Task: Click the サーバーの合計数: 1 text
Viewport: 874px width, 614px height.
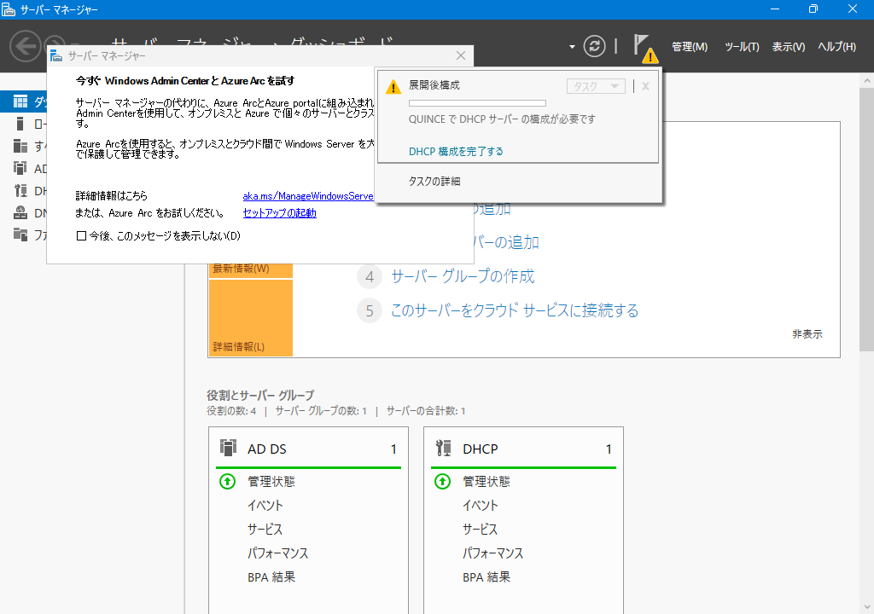Action: (426, 411)
